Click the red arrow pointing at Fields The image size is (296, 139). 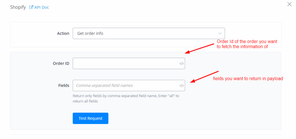(x=205, y=77)
